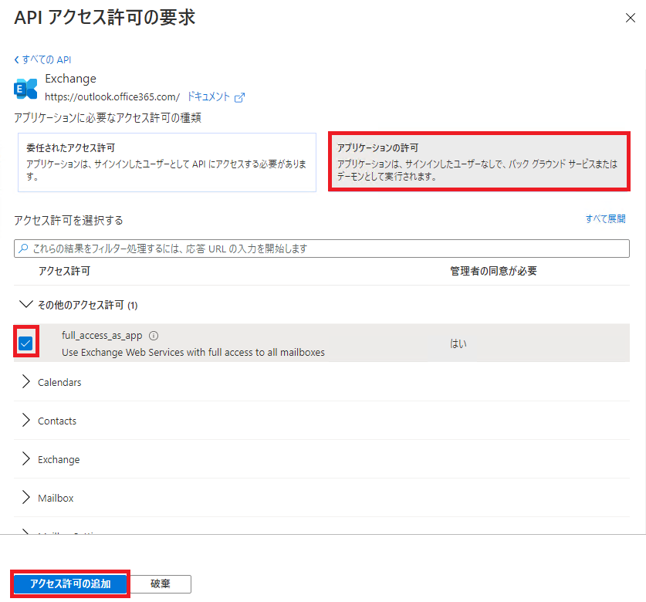Click https://outlook.office365.com/ URL text

(x=112, y=96)
